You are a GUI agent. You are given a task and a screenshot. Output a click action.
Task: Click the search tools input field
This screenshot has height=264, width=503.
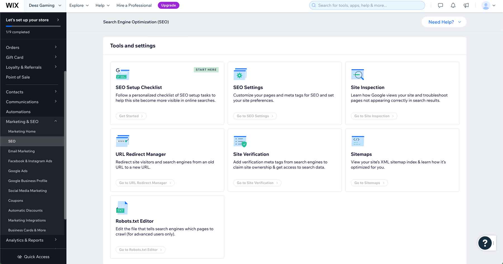click(x=367, y=5)
